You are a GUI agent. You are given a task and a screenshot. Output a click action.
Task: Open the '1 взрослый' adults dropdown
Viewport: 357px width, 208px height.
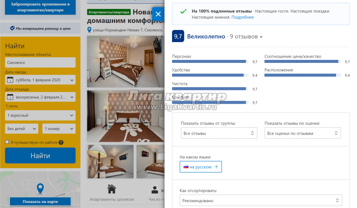click(x=40, y=115)
